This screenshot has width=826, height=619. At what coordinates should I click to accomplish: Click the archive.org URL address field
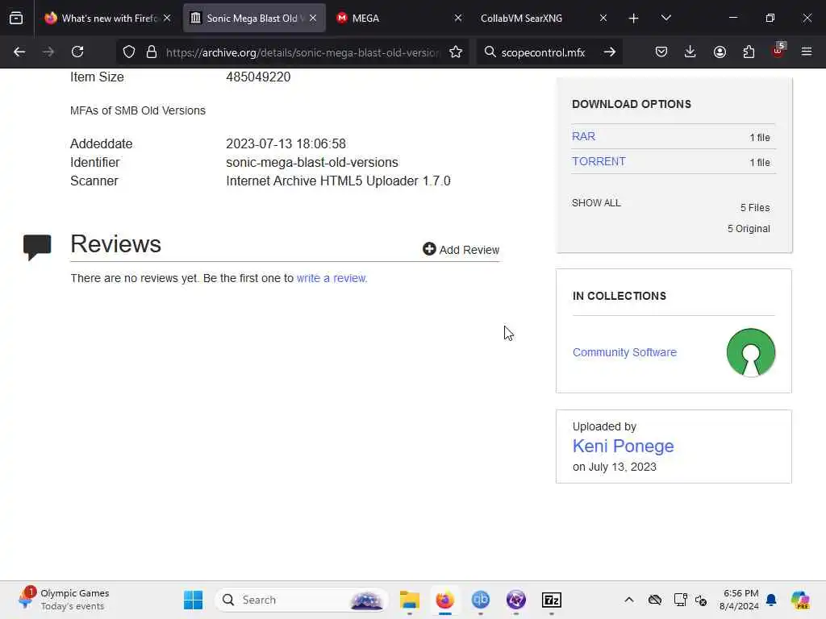click(303, 52)
